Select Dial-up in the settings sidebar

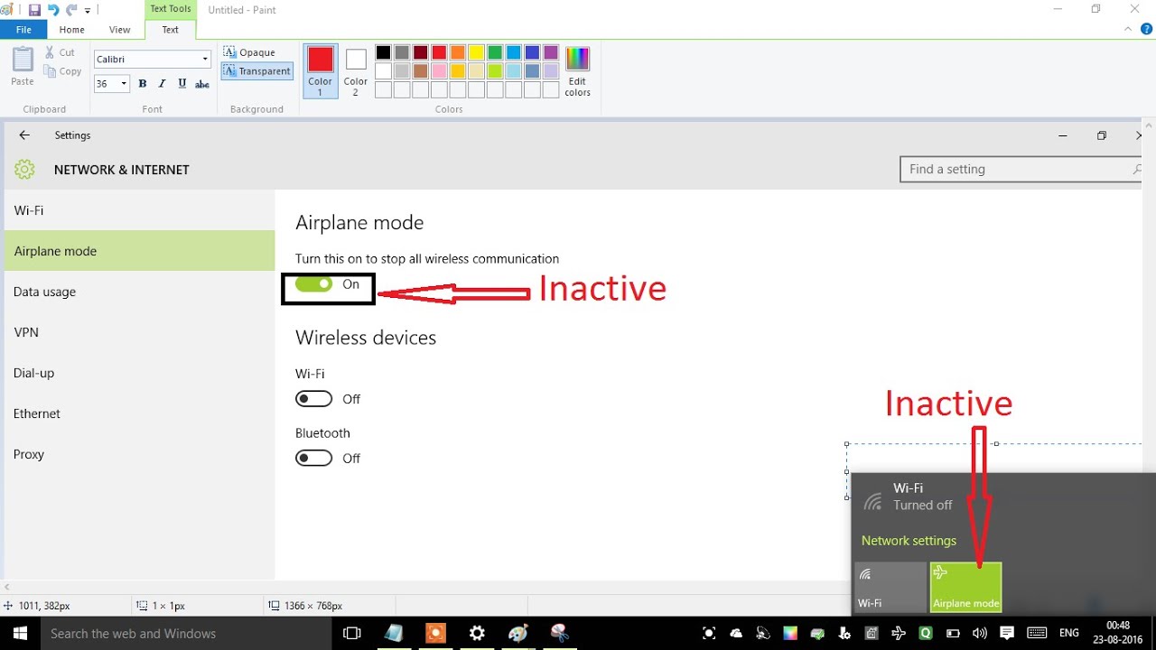click(x=139, y=373)
